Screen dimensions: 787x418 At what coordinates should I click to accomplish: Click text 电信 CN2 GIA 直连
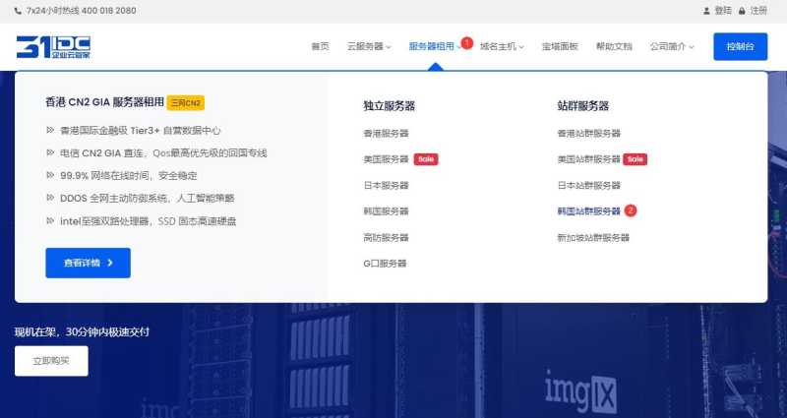pyautogui.click(x=100, y=153)
